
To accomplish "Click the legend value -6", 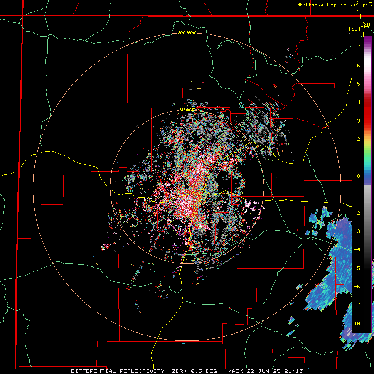I will [x=357, y=287].
